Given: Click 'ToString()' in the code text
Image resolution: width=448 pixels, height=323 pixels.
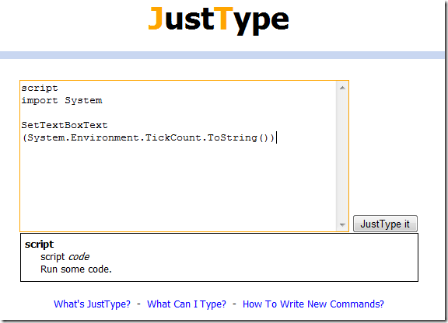Looking at the screenshot, I should click(x=238, y=137).
